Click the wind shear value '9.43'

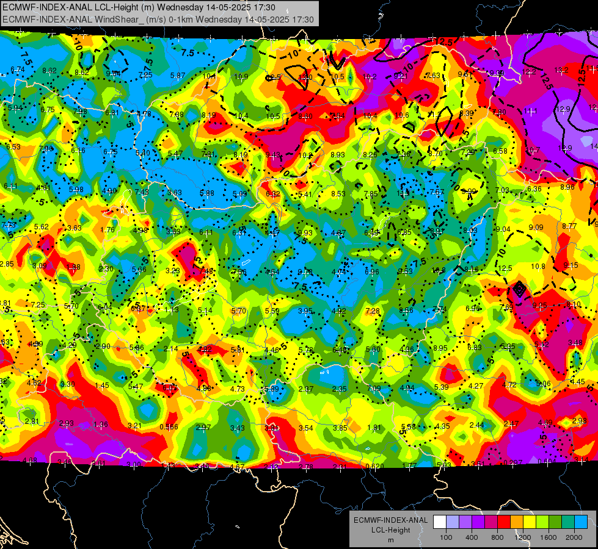click(x=272, y=155)
